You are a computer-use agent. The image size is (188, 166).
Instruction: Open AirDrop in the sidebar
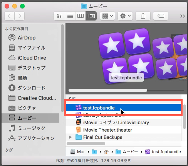click(30, 38)
